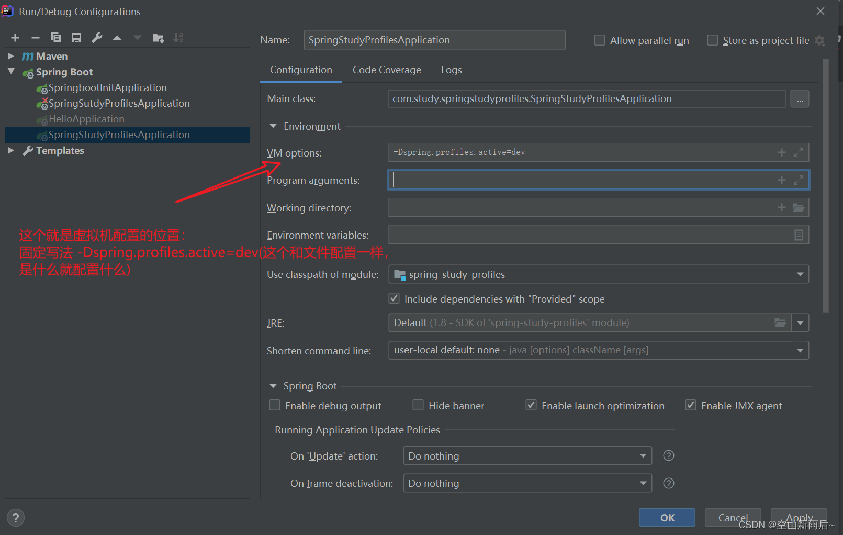Image resolution: width=843 pixels, height=535 pixels.
Task: Expand the Templates tree node
Action: tap(11, 150)
